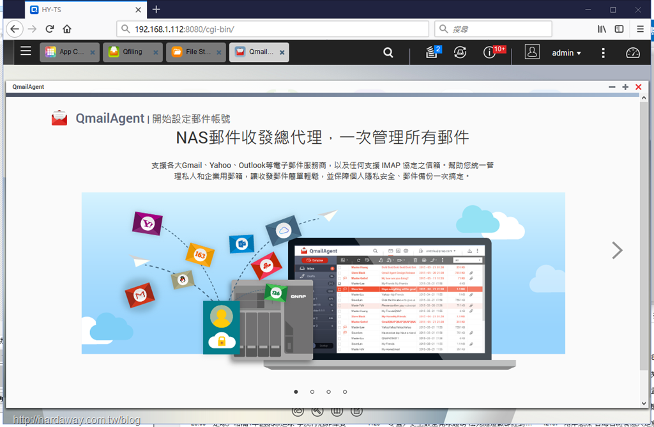Close the App Center taskbar tab
The width and height of the screenshot is (654, 427).
(93, 52)
